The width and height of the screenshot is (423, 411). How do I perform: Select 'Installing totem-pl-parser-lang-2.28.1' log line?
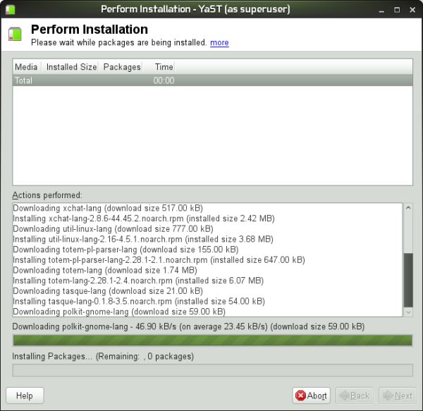coord(159,260)
